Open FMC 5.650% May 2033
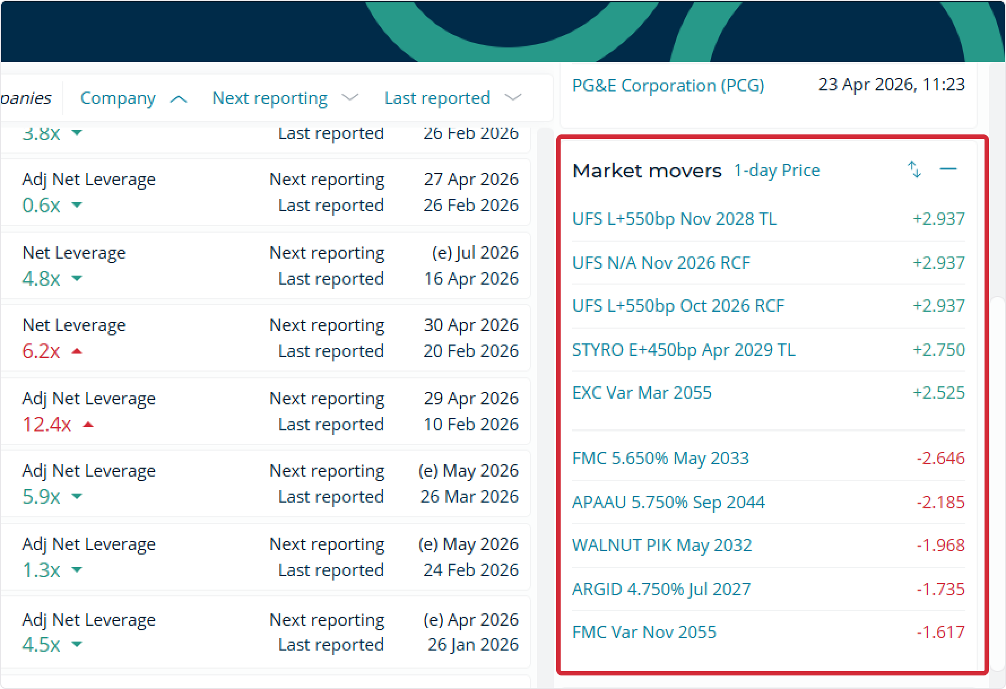The image size is (1006, 689). click(x=661, y=459)
